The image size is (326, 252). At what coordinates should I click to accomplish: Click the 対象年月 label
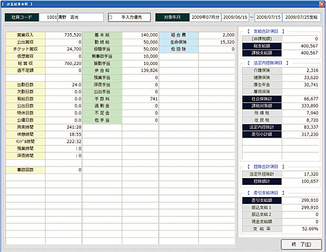pyautogui.click(x=173, y=18)
